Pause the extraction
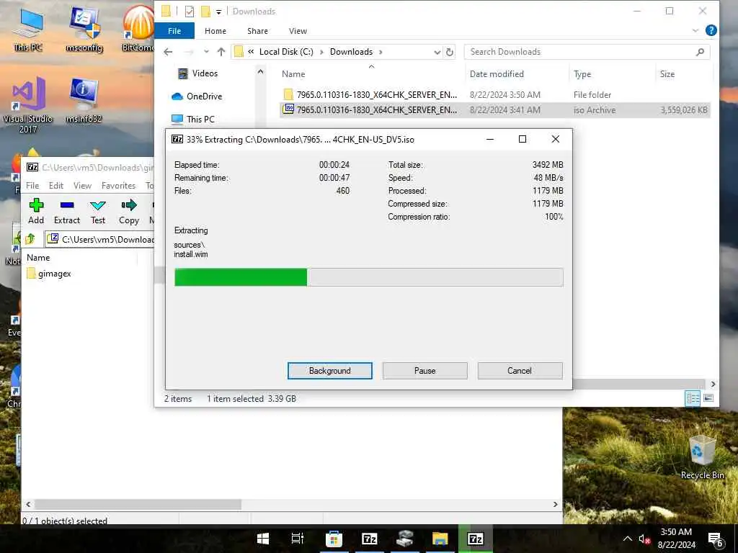The width and height of the screenshot is (738, 553). tap(424, 371)
